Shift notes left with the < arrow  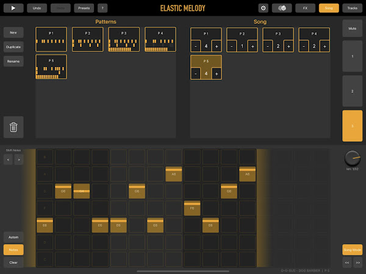pos(8,160)
